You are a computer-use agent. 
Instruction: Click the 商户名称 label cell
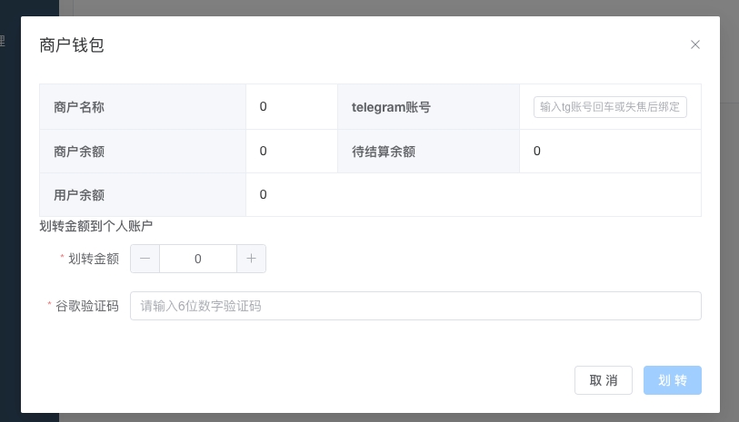[143, 107]
